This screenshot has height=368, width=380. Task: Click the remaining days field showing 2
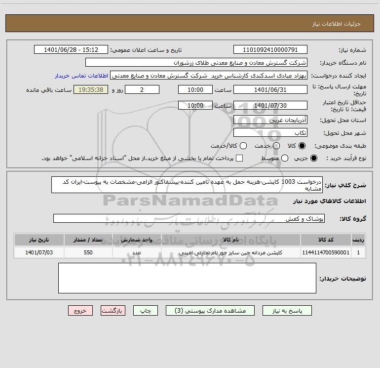(142, 89)
